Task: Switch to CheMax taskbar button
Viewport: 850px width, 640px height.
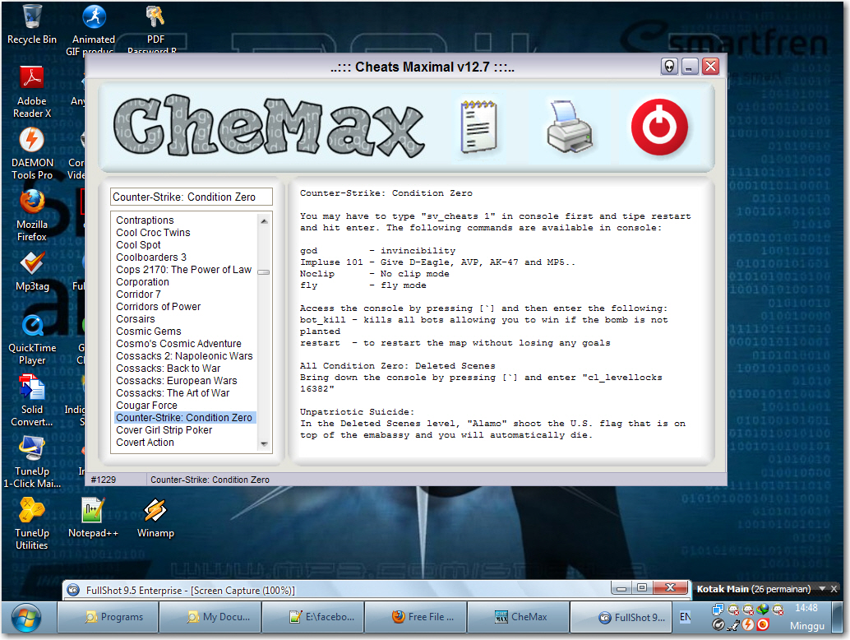Action: (x=519, y=617)
